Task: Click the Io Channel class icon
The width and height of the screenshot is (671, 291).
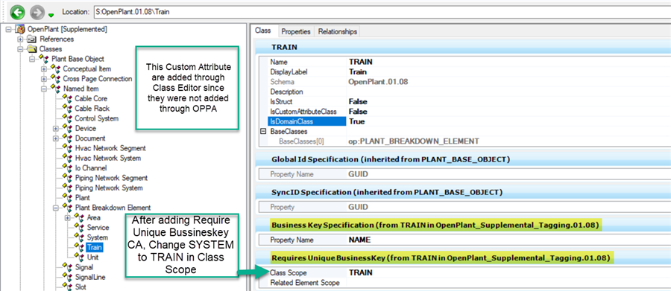Action: 68,167
